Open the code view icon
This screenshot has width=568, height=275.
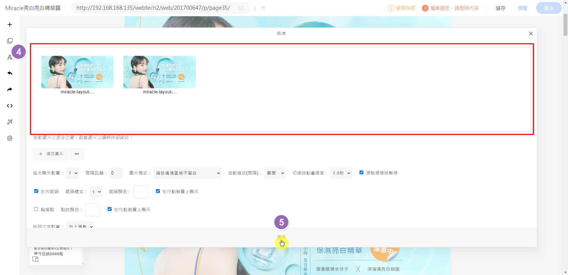(10, 106)
